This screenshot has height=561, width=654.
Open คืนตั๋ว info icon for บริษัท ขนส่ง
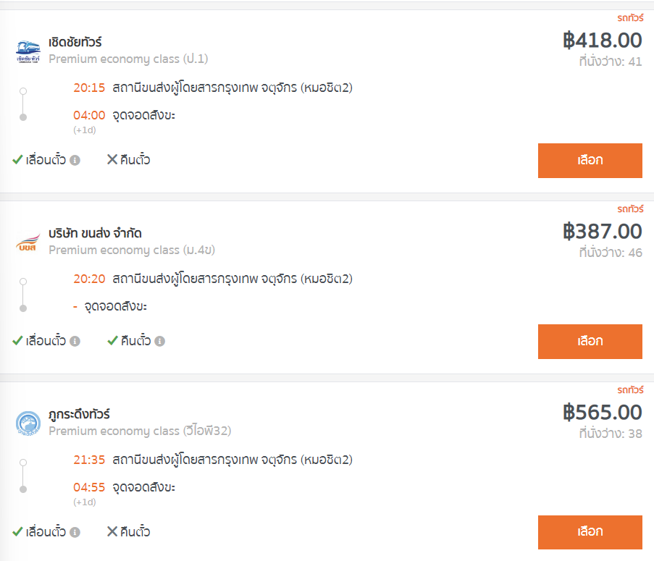(160, 342)
